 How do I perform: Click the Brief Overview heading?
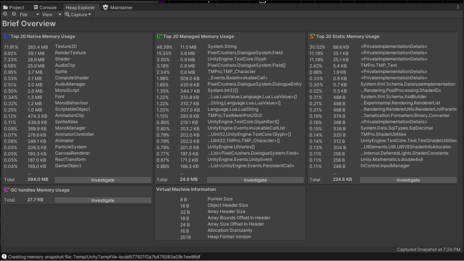point(29,24)
